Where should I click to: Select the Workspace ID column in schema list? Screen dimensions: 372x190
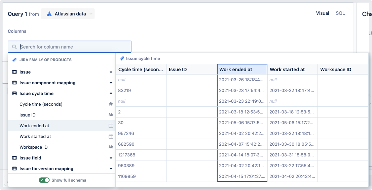pyautogui.click(x=62, y=147)
